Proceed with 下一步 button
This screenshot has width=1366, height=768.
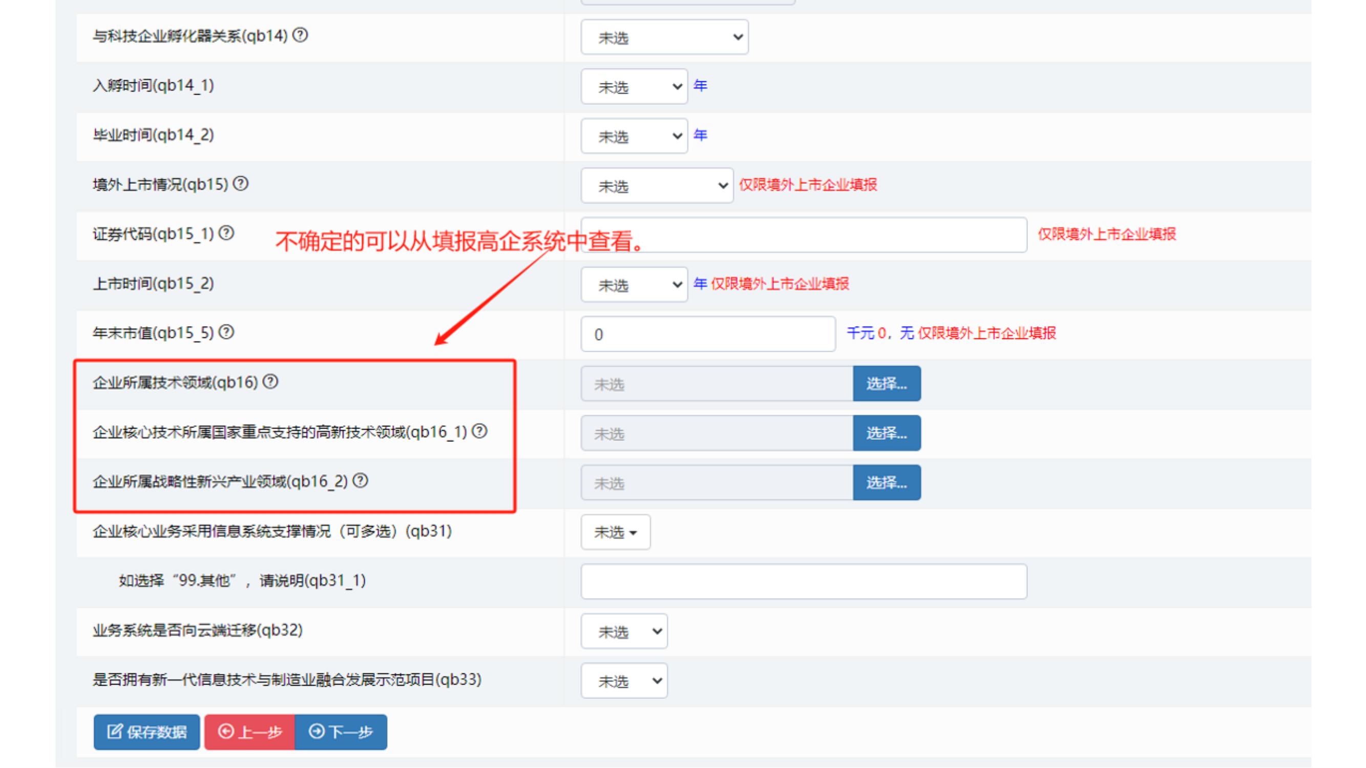coord(341,732)
